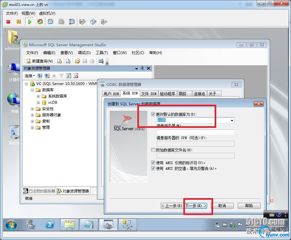Screen dimensions: 291x240
Task: Open the 查看(V) menu in SSMS
Action: (x=66, y=53)
